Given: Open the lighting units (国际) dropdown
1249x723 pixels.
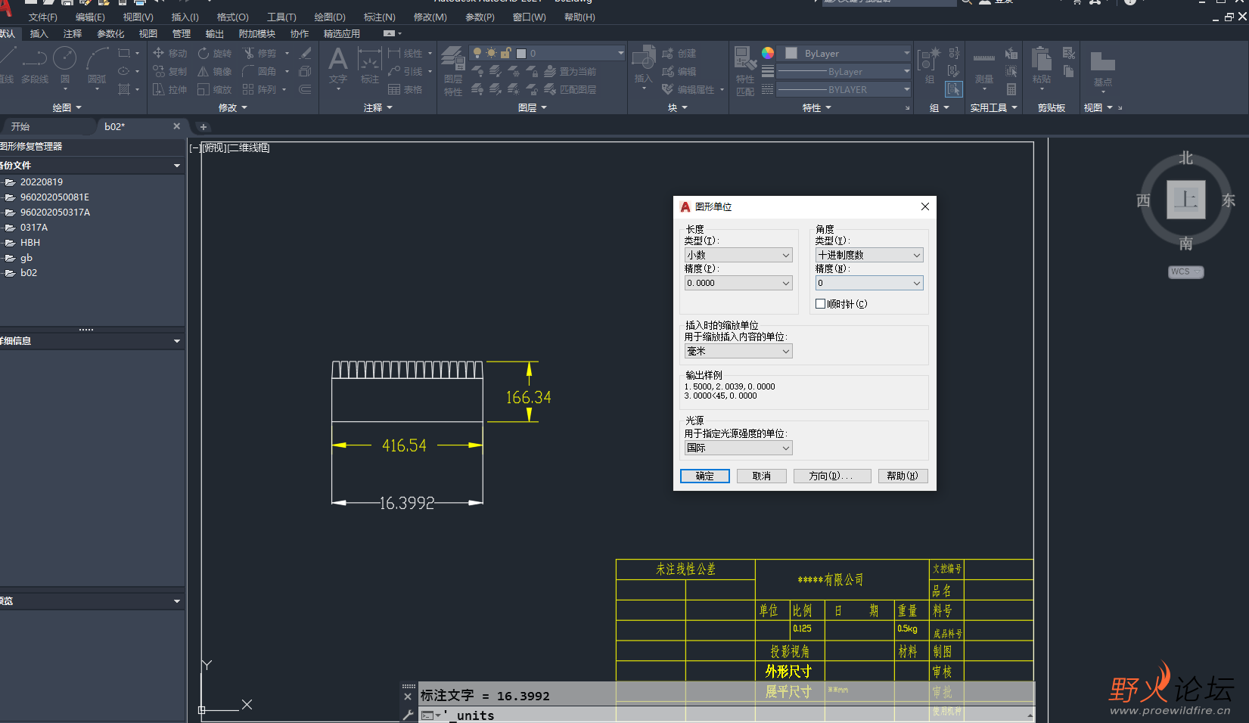Looking at the screenshot, I should (738, 448).
